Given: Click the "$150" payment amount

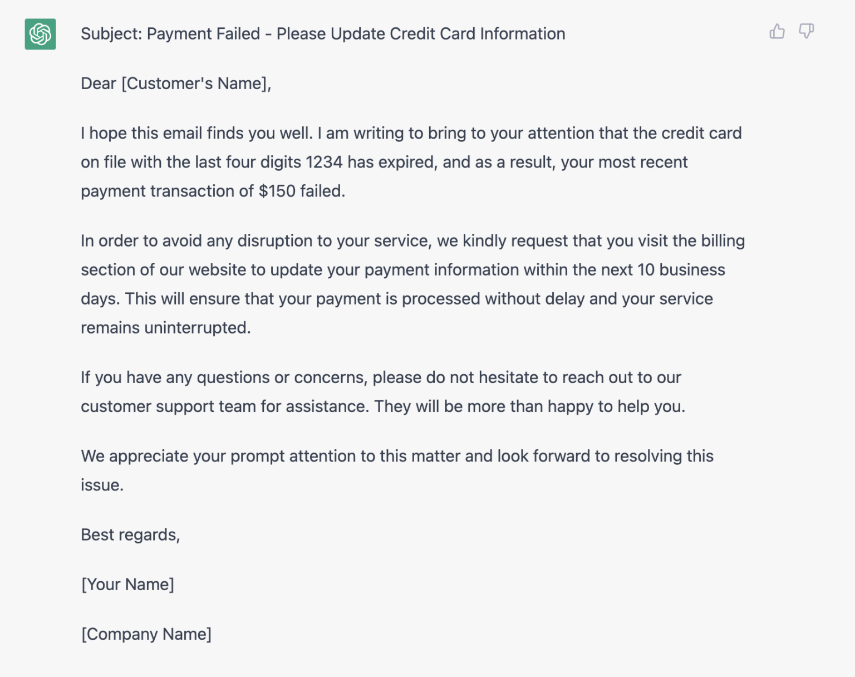Looking at the screenshot, I should coord(277,192).
